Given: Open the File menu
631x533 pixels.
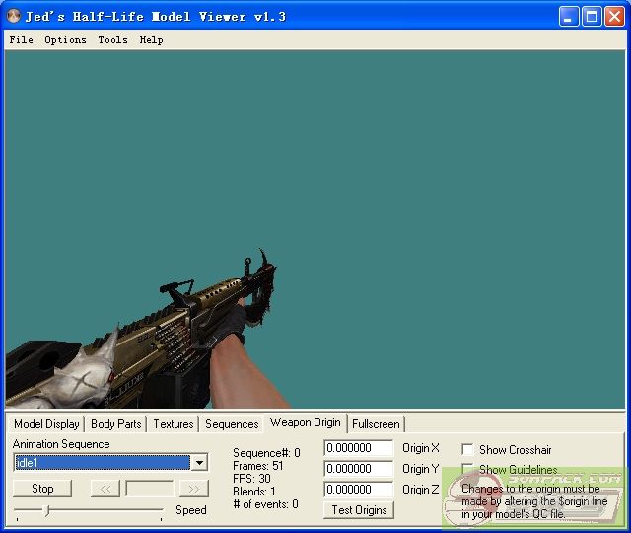Looking at the screenshot, I should (21, 40).
